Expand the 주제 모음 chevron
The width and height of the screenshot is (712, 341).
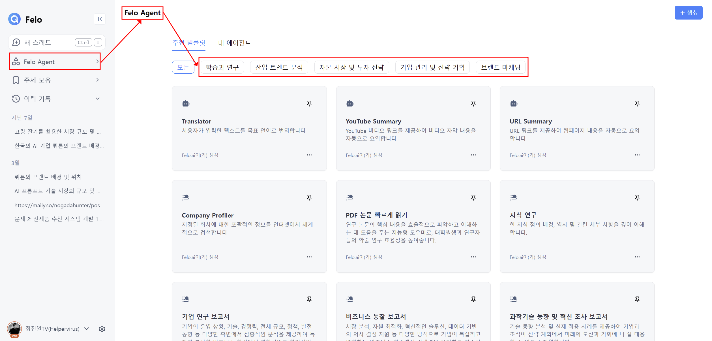tap(97, 80)
